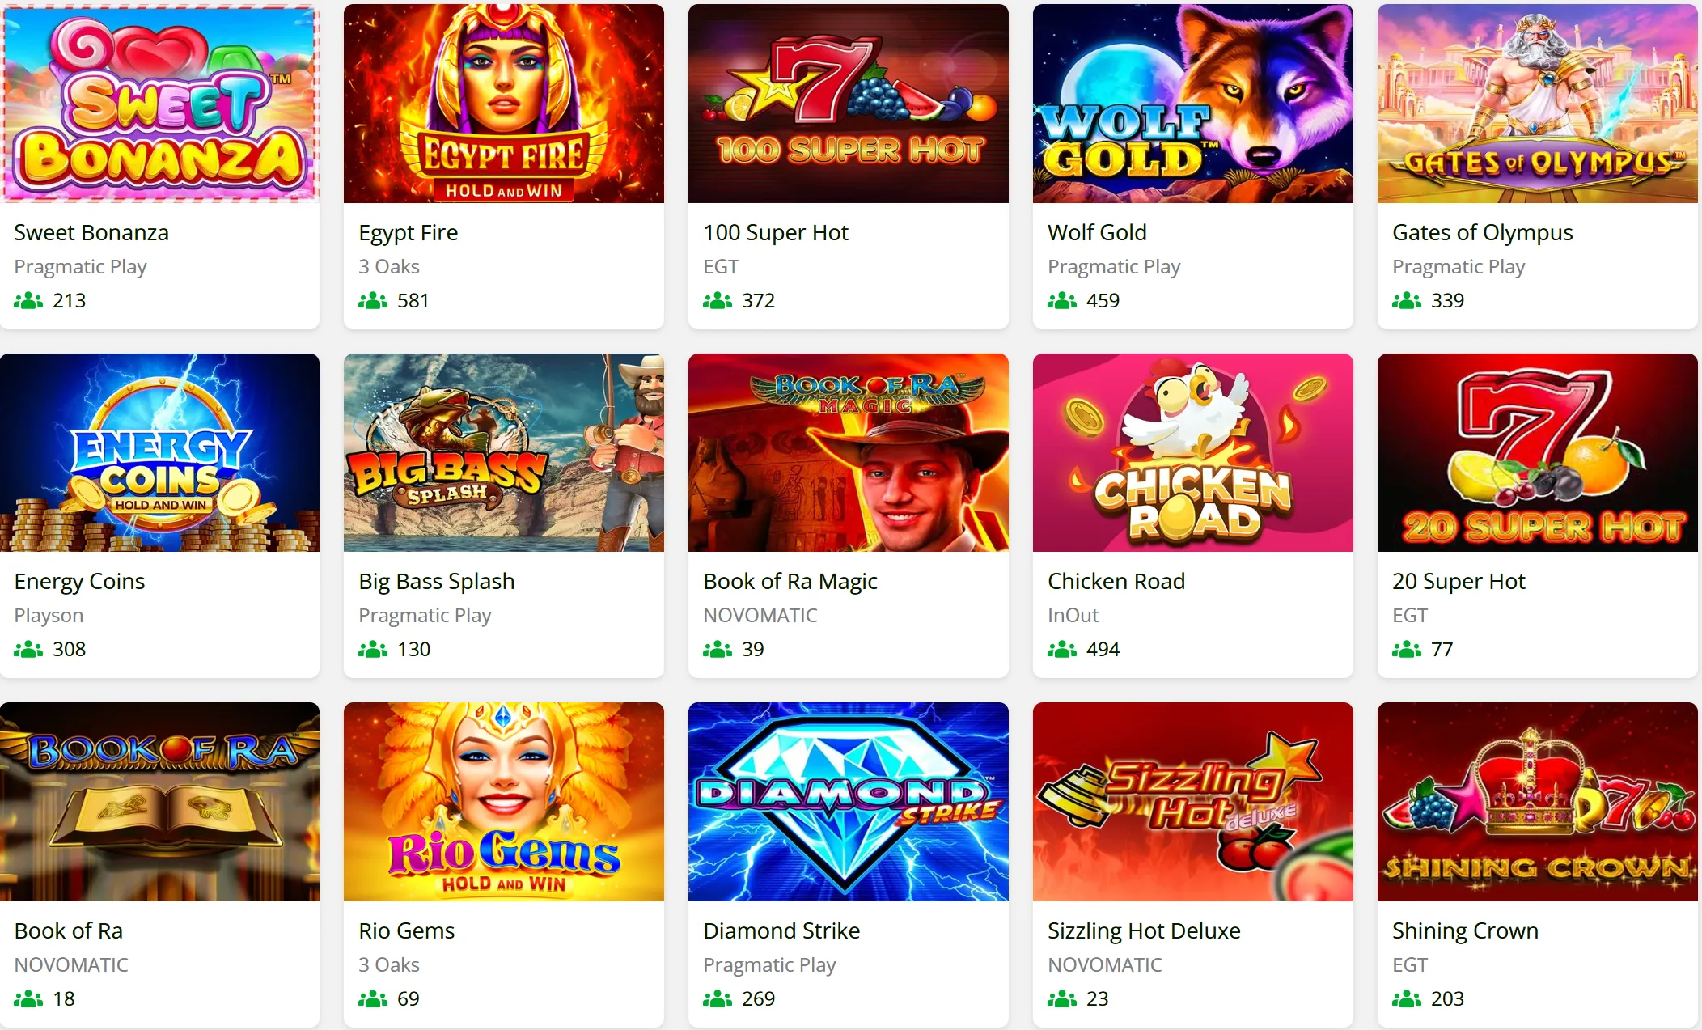Click the 3 Oaks provider under Rio Gems
The image size is (1702, 1030).
point(388,964)
